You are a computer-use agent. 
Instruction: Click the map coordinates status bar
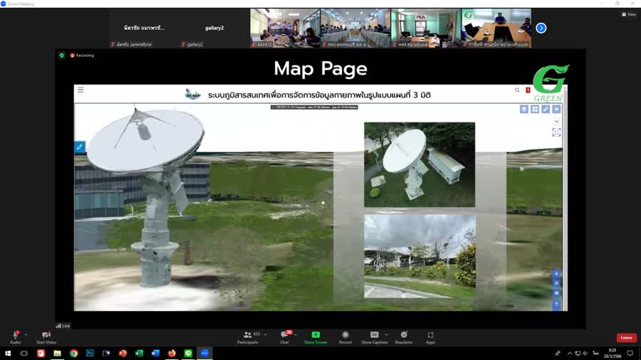(x=314, y=107)
